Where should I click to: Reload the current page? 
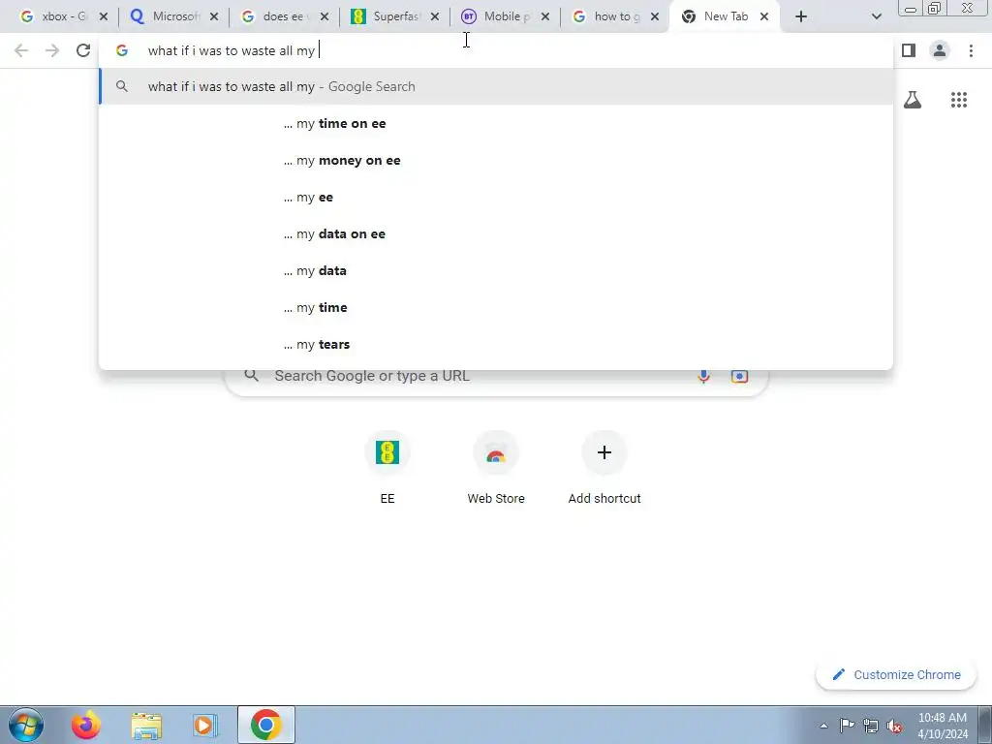pyautogui.click(x=83, y=50)
